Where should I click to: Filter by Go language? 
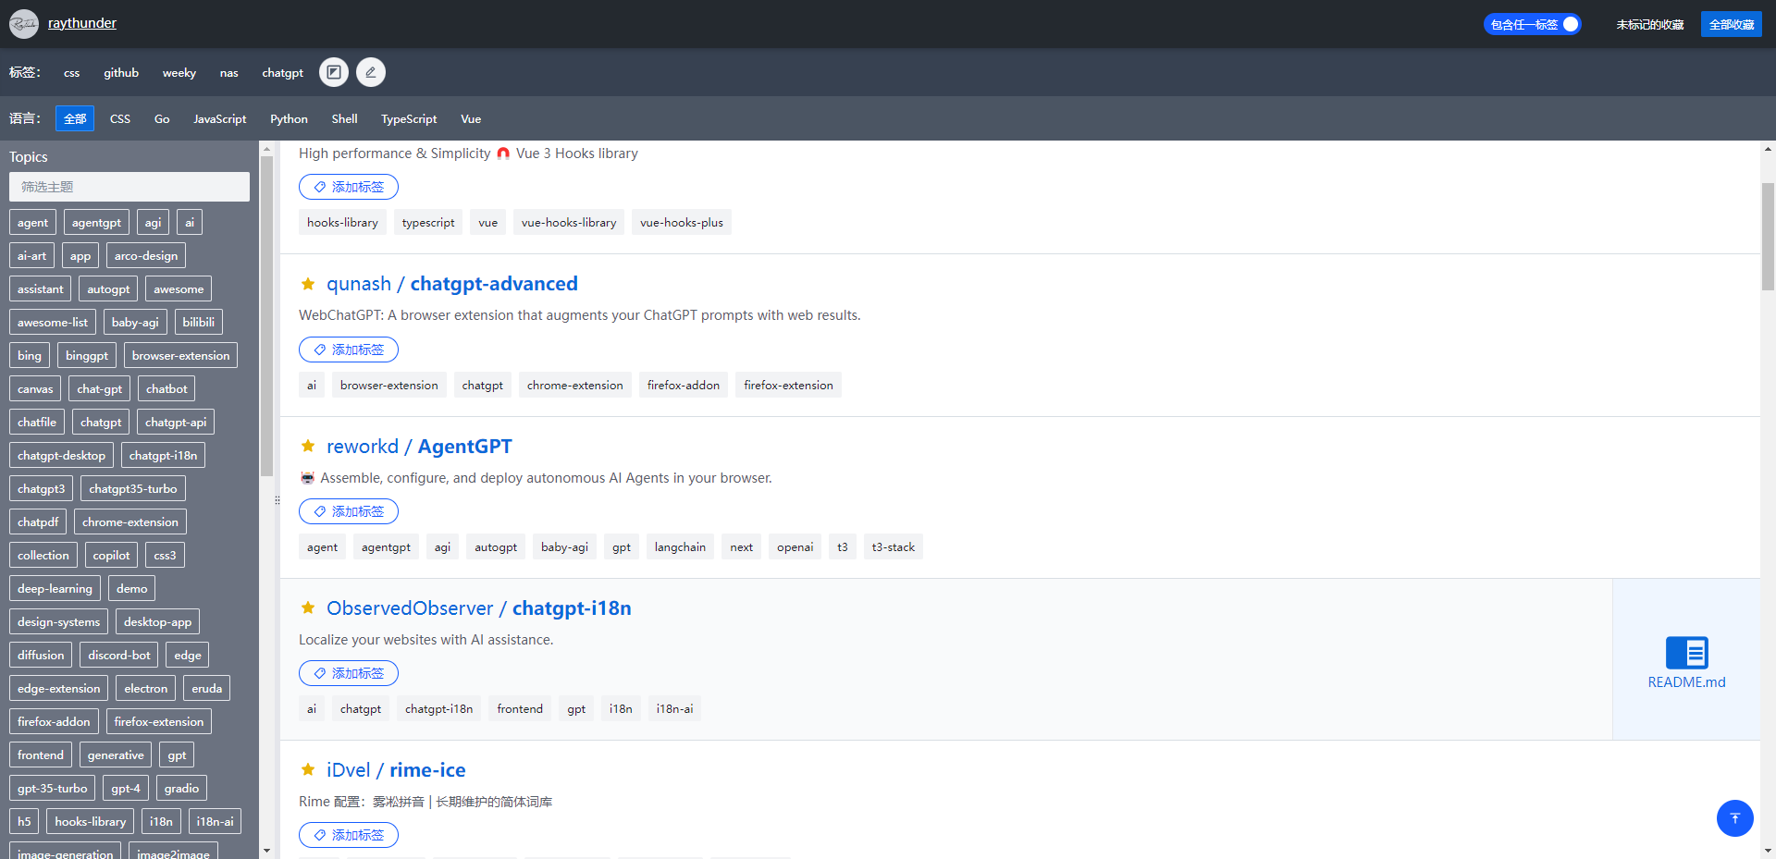click(162, 118)
